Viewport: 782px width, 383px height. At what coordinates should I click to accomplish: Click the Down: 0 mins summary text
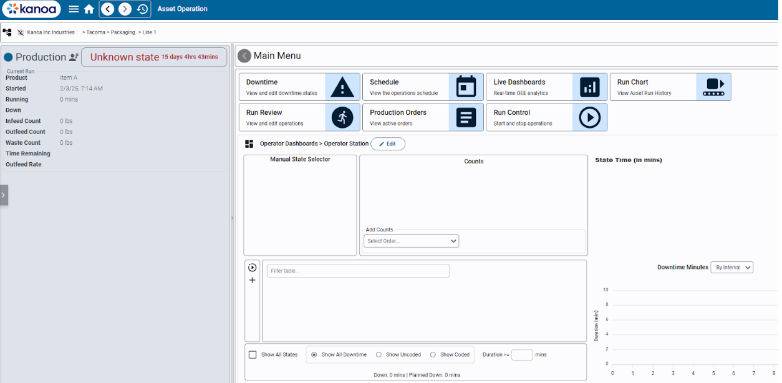point(389,374)
